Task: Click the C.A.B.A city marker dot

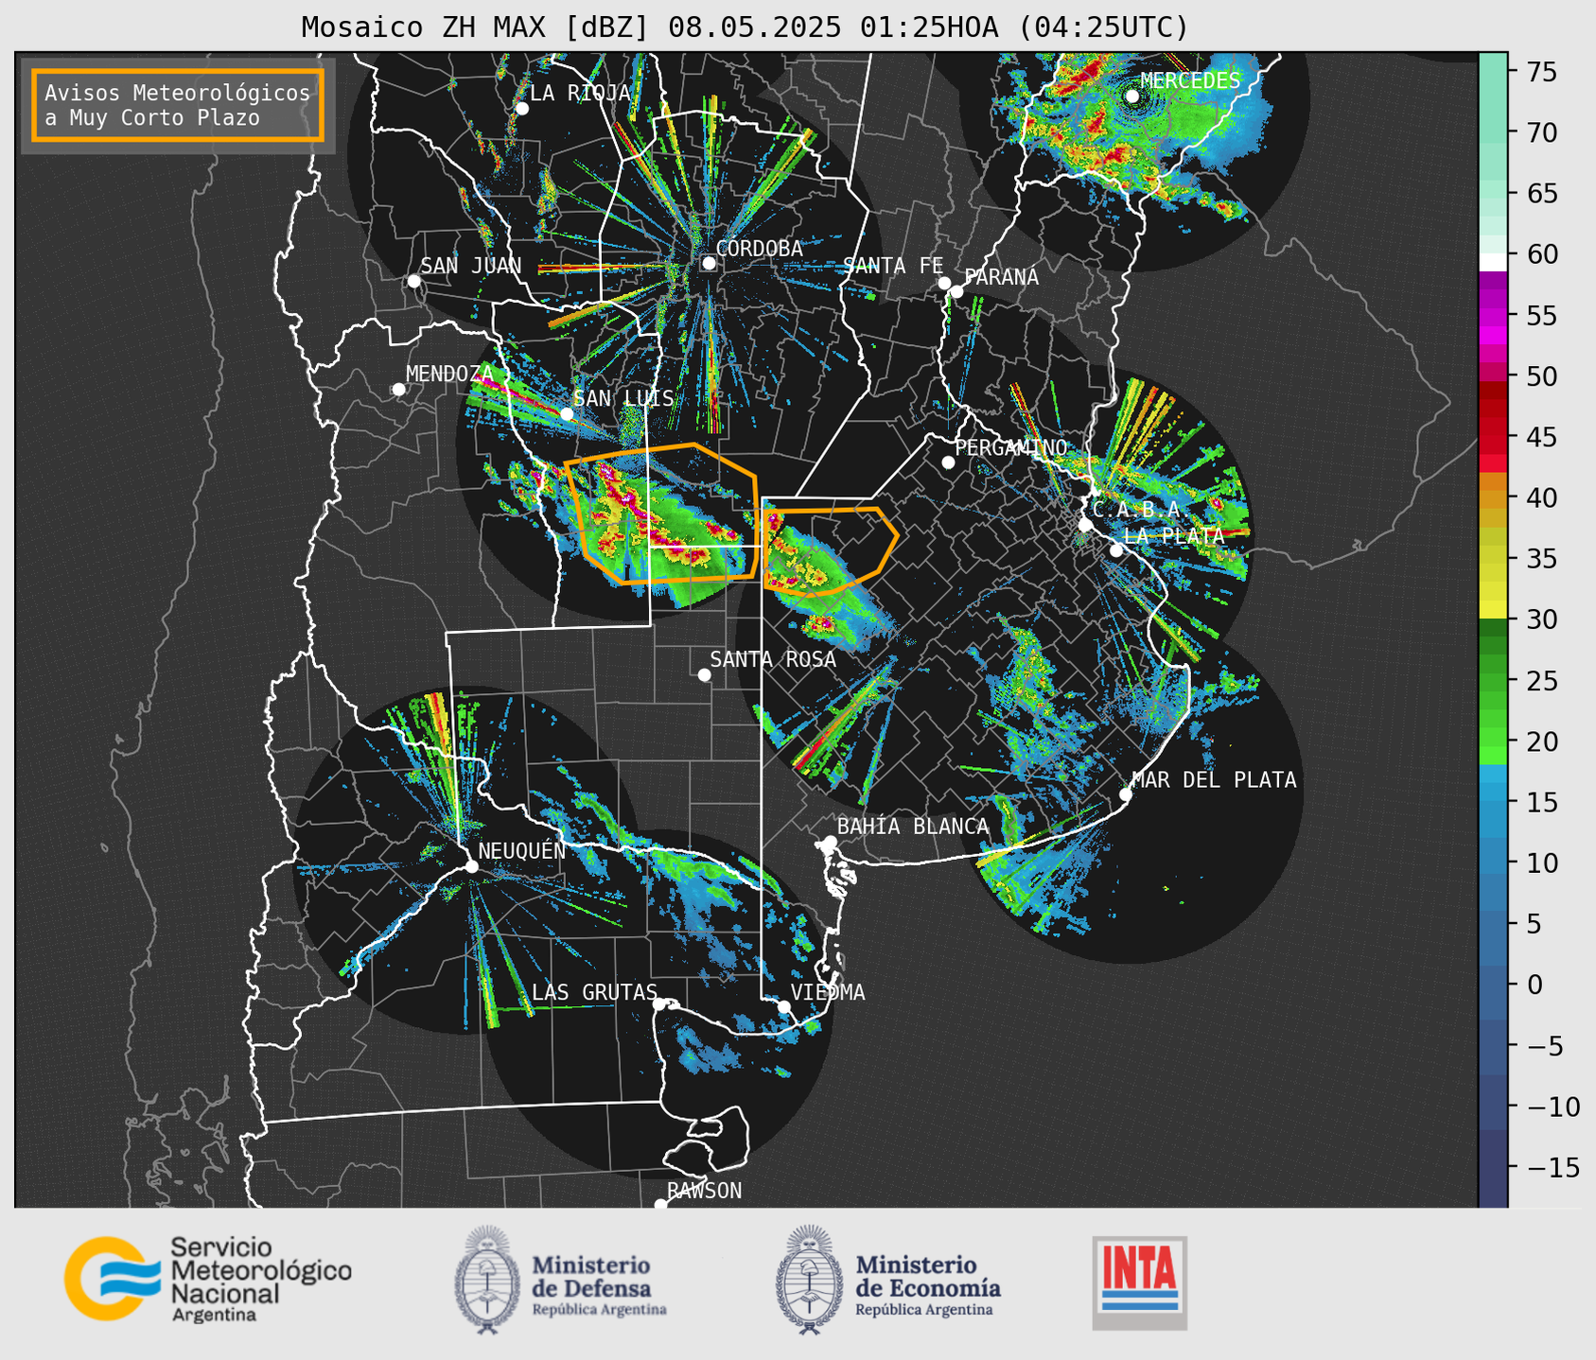Action: 1085,525
